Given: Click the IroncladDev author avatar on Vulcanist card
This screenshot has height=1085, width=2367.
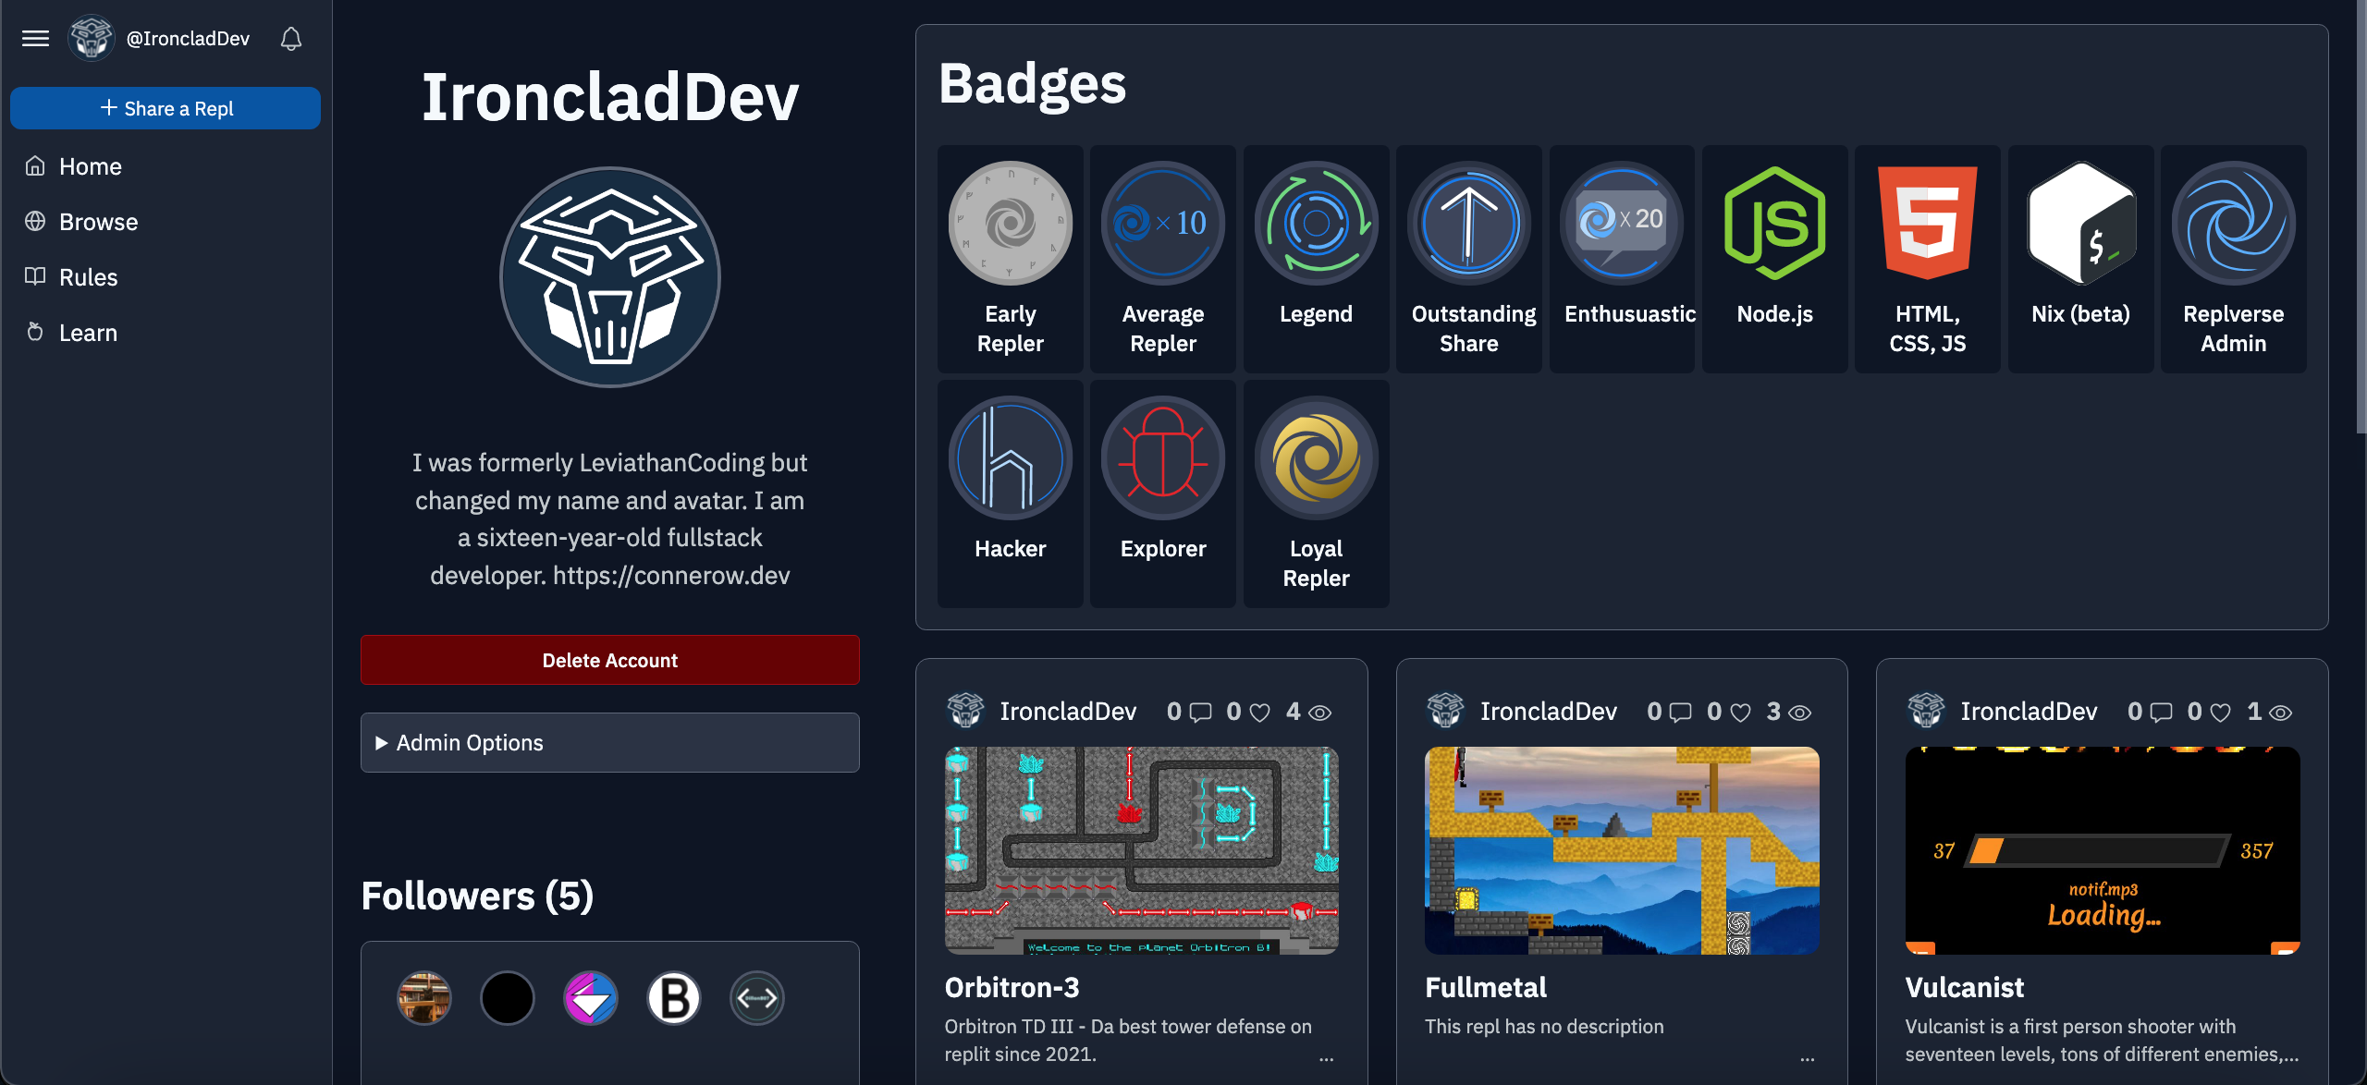Looking at the screenshot, I should tap(1927, 711).
